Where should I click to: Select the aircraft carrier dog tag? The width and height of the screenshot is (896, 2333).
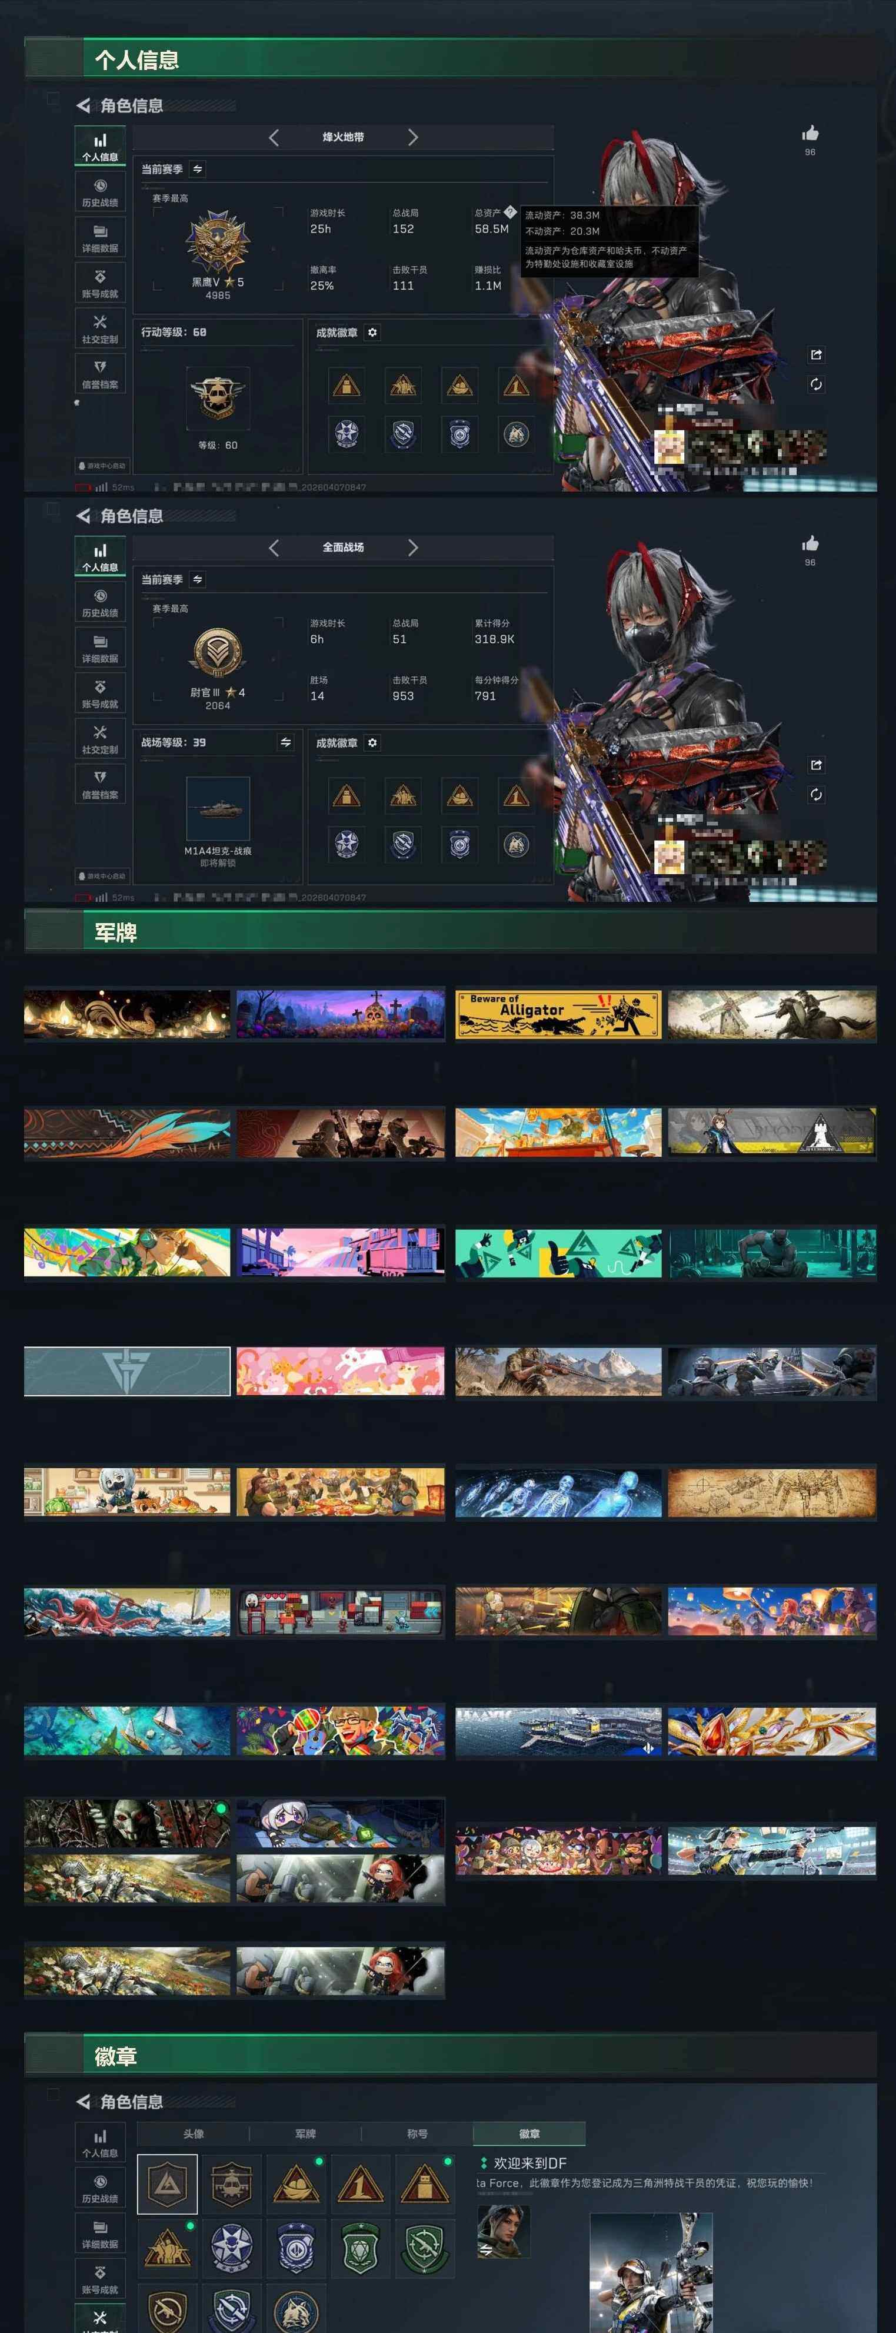(558, 1731)
